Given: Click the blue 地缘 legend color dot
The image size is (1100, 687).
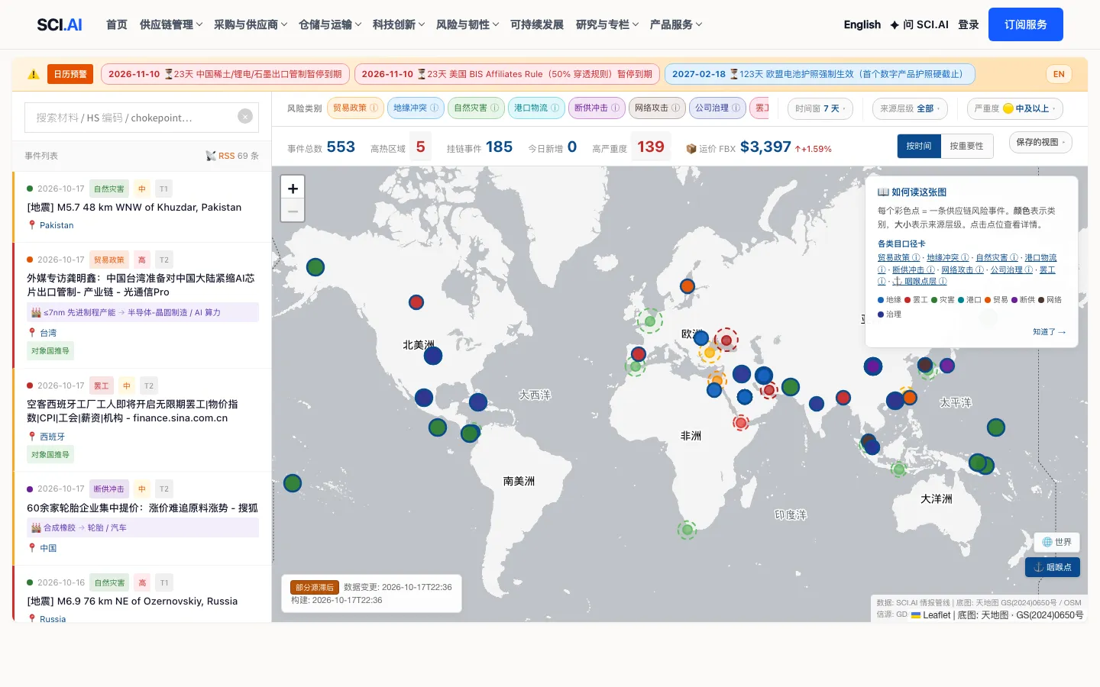Looking at the screenshot, I should 881,300.
